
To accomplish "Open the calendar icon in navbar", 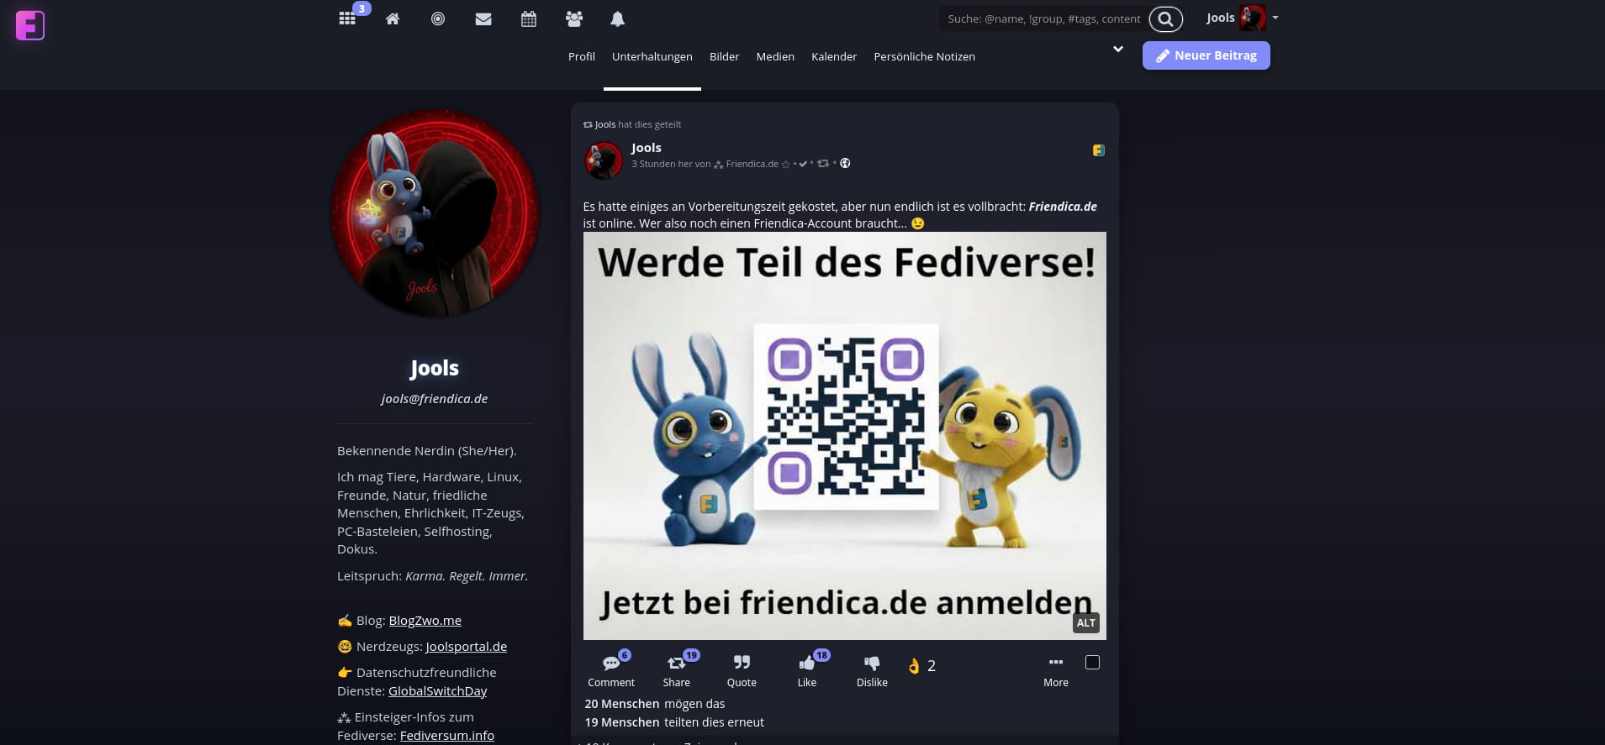I will click(x=529, y=18).
